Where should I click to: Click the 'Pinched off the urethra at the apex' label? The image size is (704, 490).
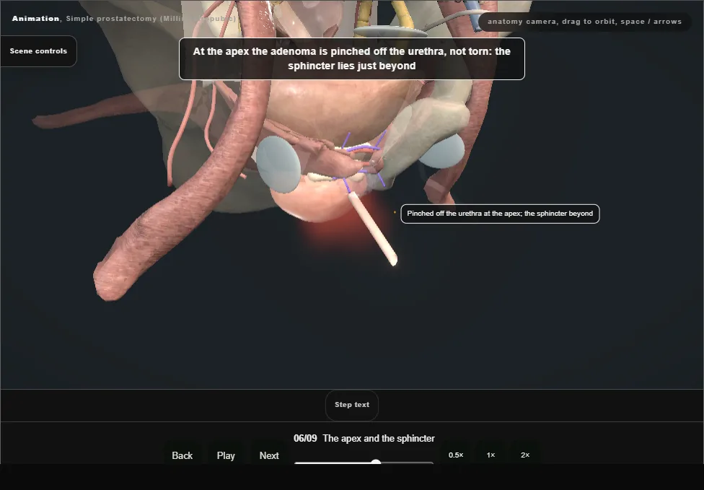tap(500, 214)
